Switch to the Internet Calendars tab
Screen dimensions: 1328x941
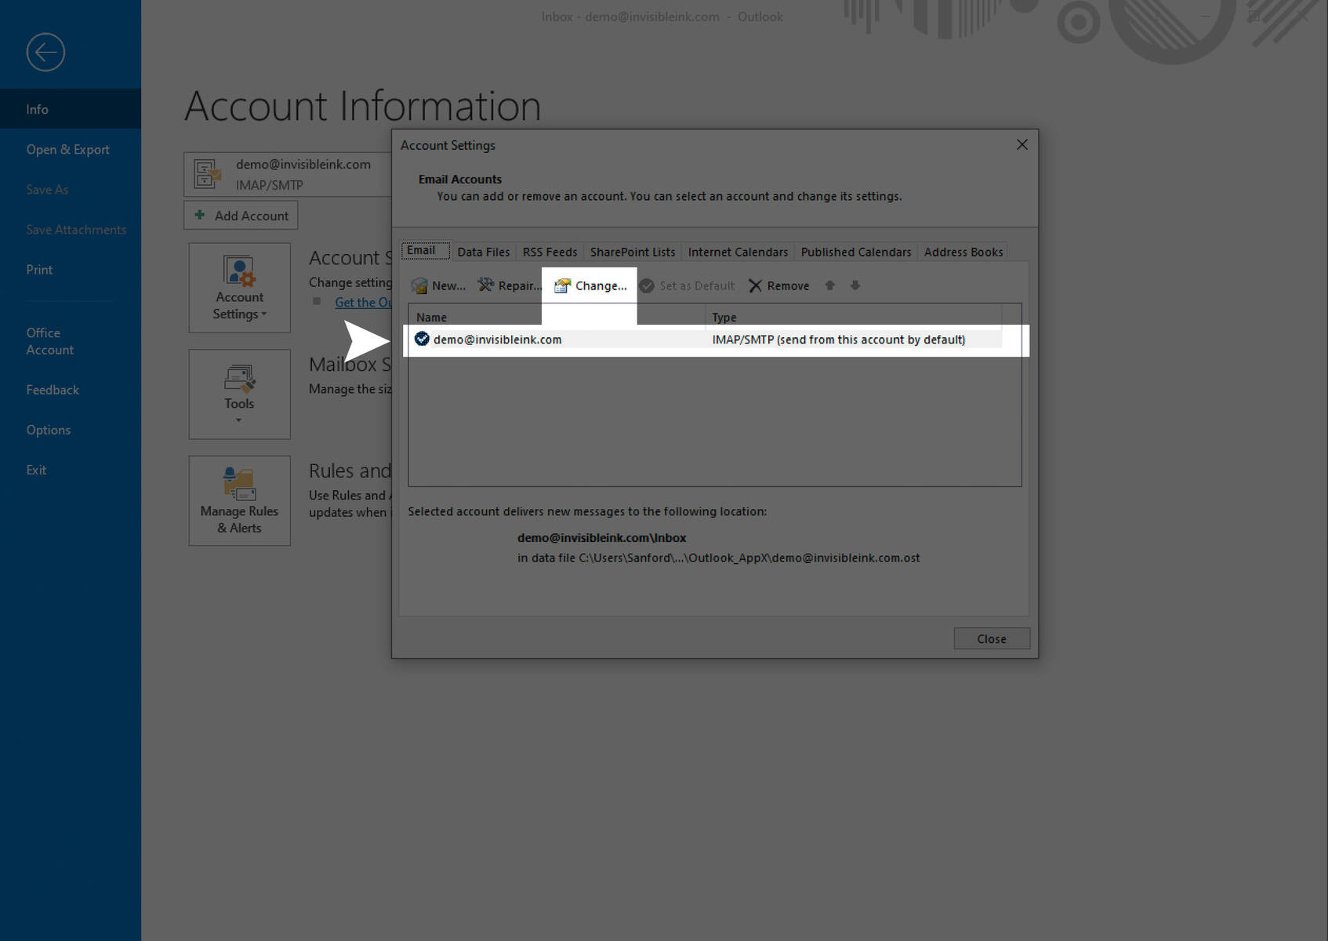[x=738, y=252]
